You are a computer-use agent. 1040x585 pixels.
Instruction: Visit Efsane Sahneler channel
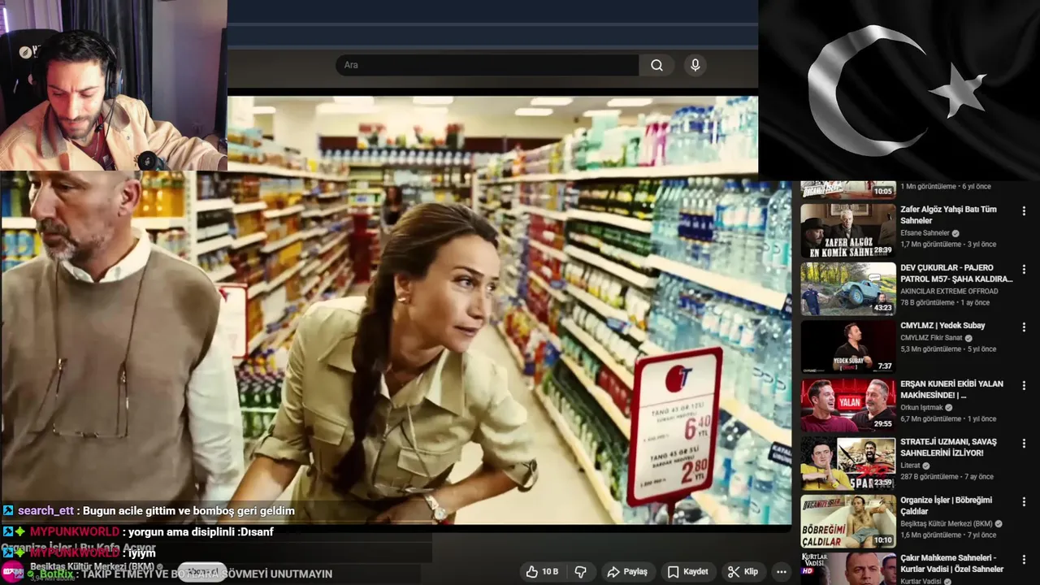pos(925,233)
